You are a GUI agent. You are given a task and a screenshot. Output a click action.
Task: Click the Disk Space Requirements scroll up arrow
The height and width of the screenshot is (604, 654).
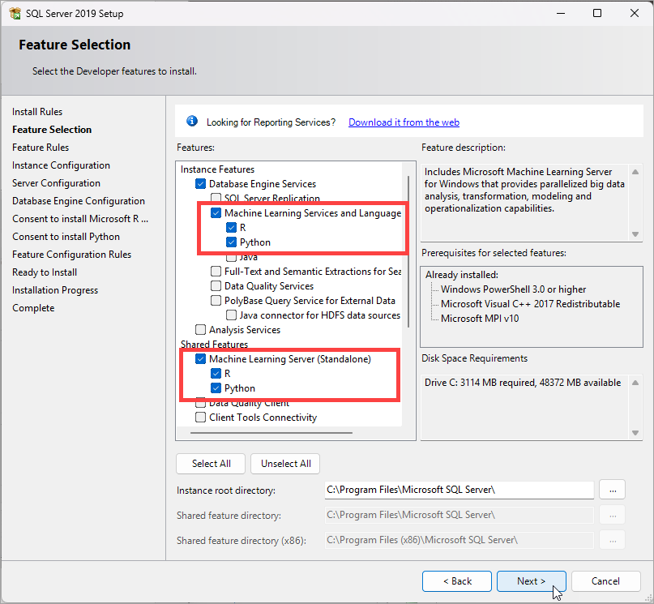click(x=635, y=383)
